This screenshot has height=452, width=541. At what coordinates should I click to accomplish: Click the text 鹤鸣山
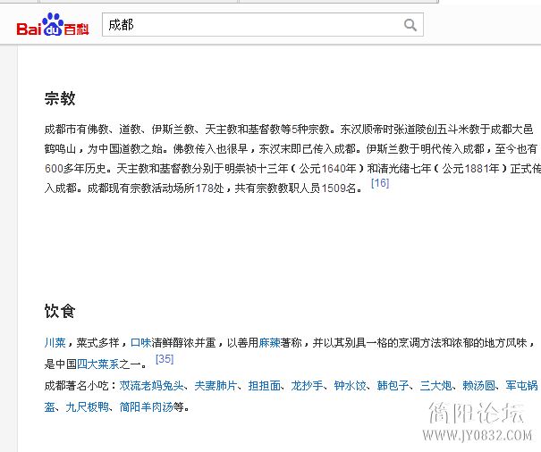pyautogui.click(x=61, y=149)
